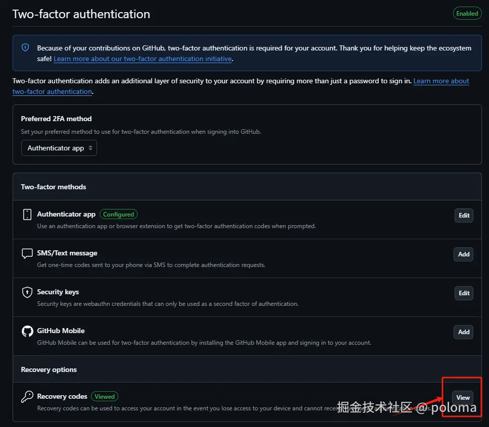Click the 'Preferred 2FA method' heading
Image resolution: width=489 pixels, height=427 pixels.
(56, 119)
